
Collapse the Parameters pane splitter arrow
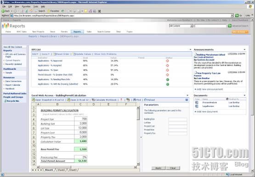(141, 137)
